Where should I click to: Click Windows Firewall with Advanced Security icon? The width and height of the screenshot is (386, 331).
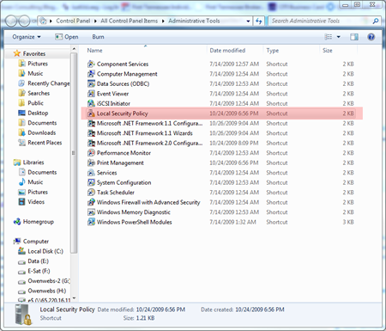click(x=91, y=202)
